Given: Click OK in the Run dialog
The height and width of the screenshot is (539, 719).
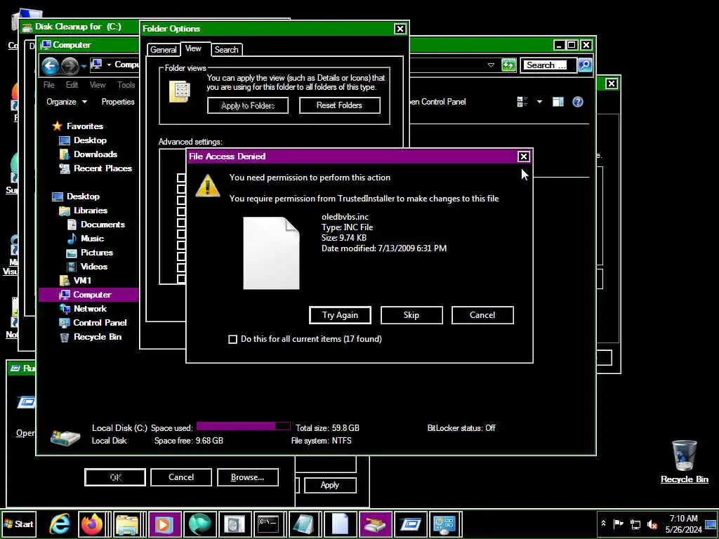Looking at the screenshot, I should (116, 477).
